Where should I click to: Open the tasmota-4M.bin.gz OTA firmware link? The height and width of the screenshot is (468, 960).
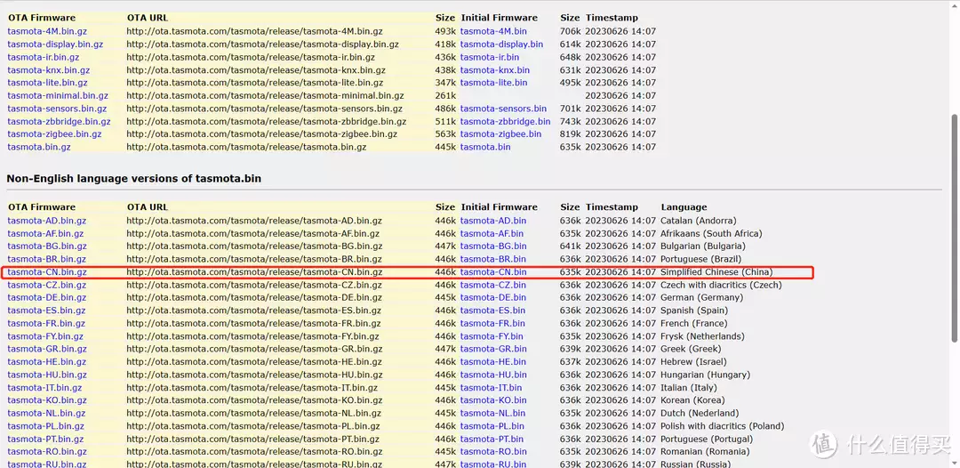[x=46, y=31]
